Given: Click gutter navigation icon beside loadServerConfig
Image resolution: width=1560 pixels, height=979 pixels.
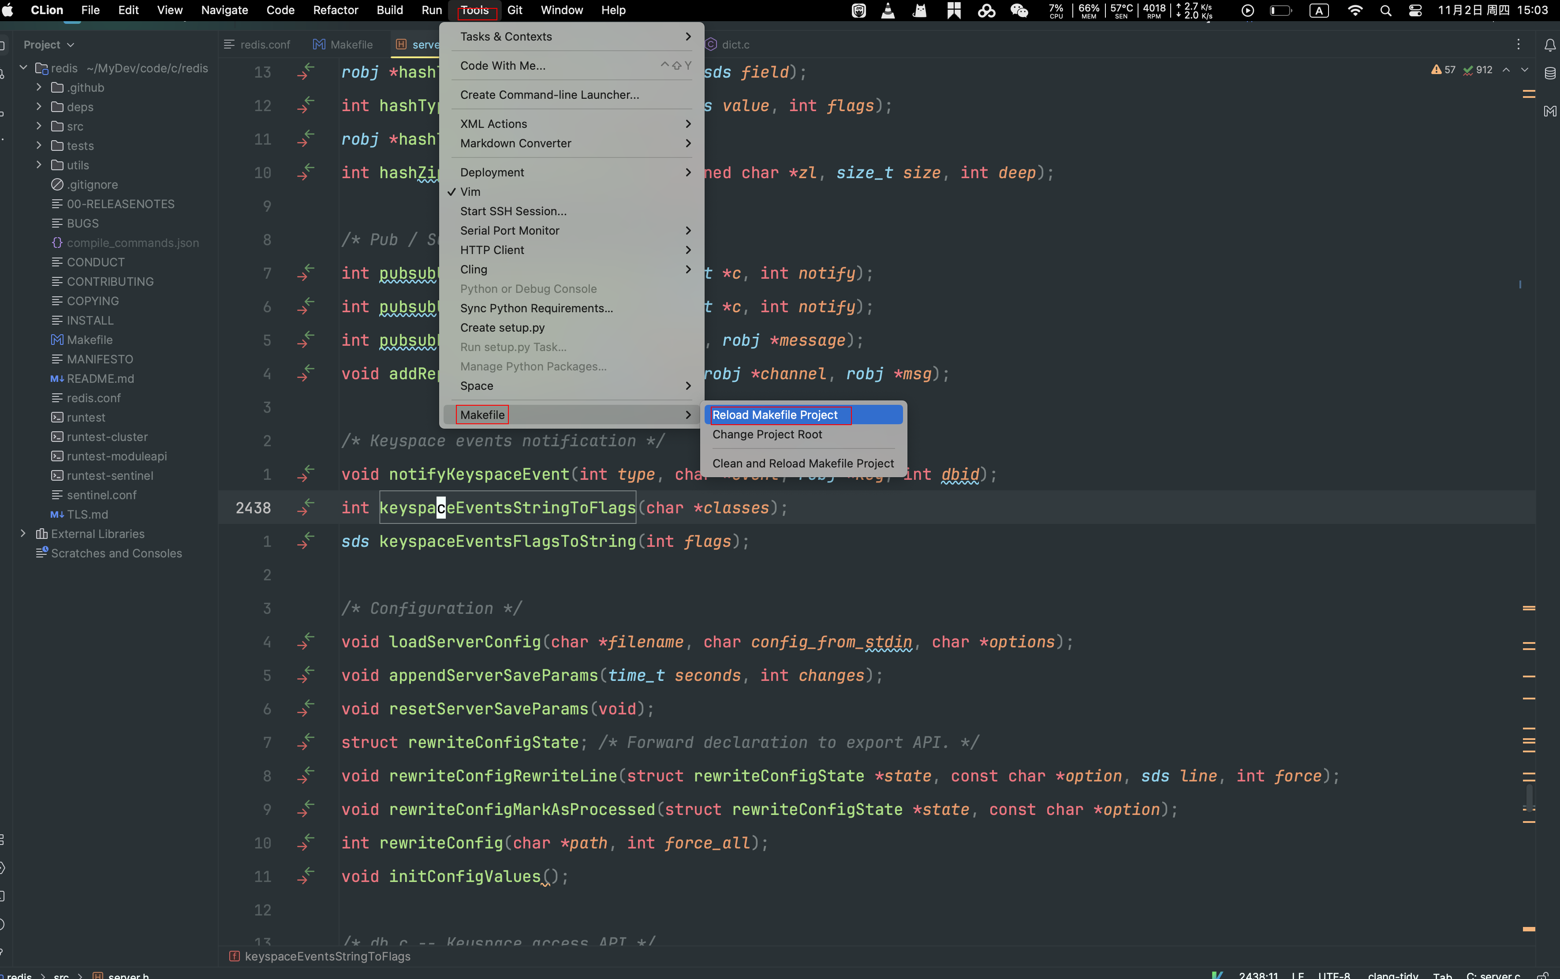Looking at the screenshot, I should pyautogui.click(x=306, y=642).
